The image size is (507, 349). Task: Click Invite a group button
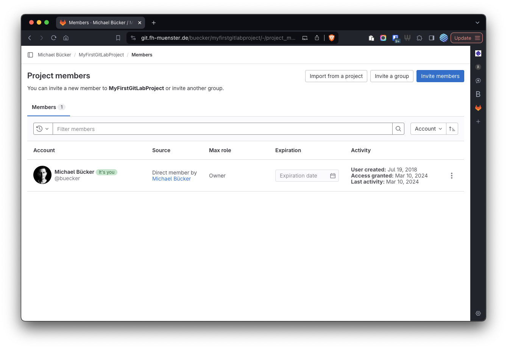coord(392,76)
